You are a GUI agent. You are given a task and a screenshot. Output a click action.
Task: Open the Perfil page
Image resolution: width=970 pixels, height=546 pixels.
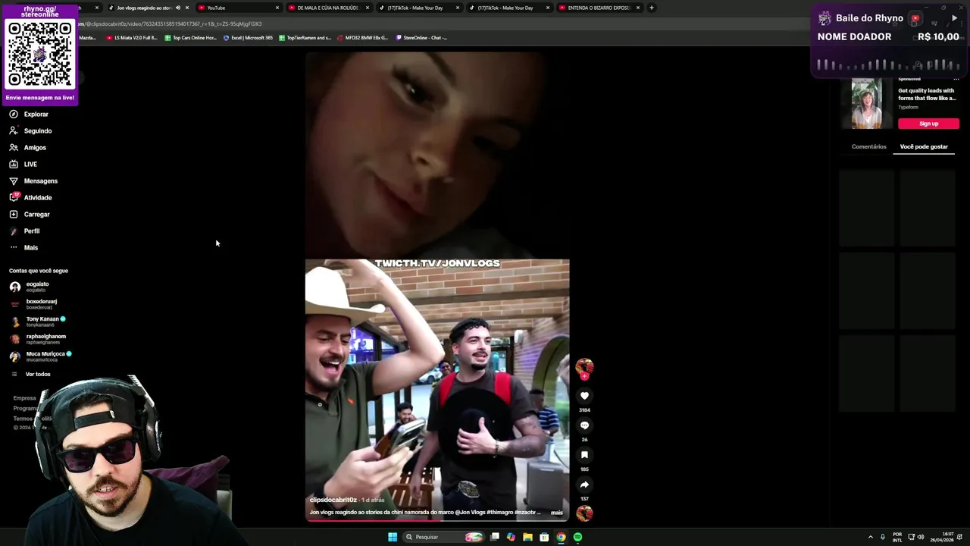click(24, 231)
